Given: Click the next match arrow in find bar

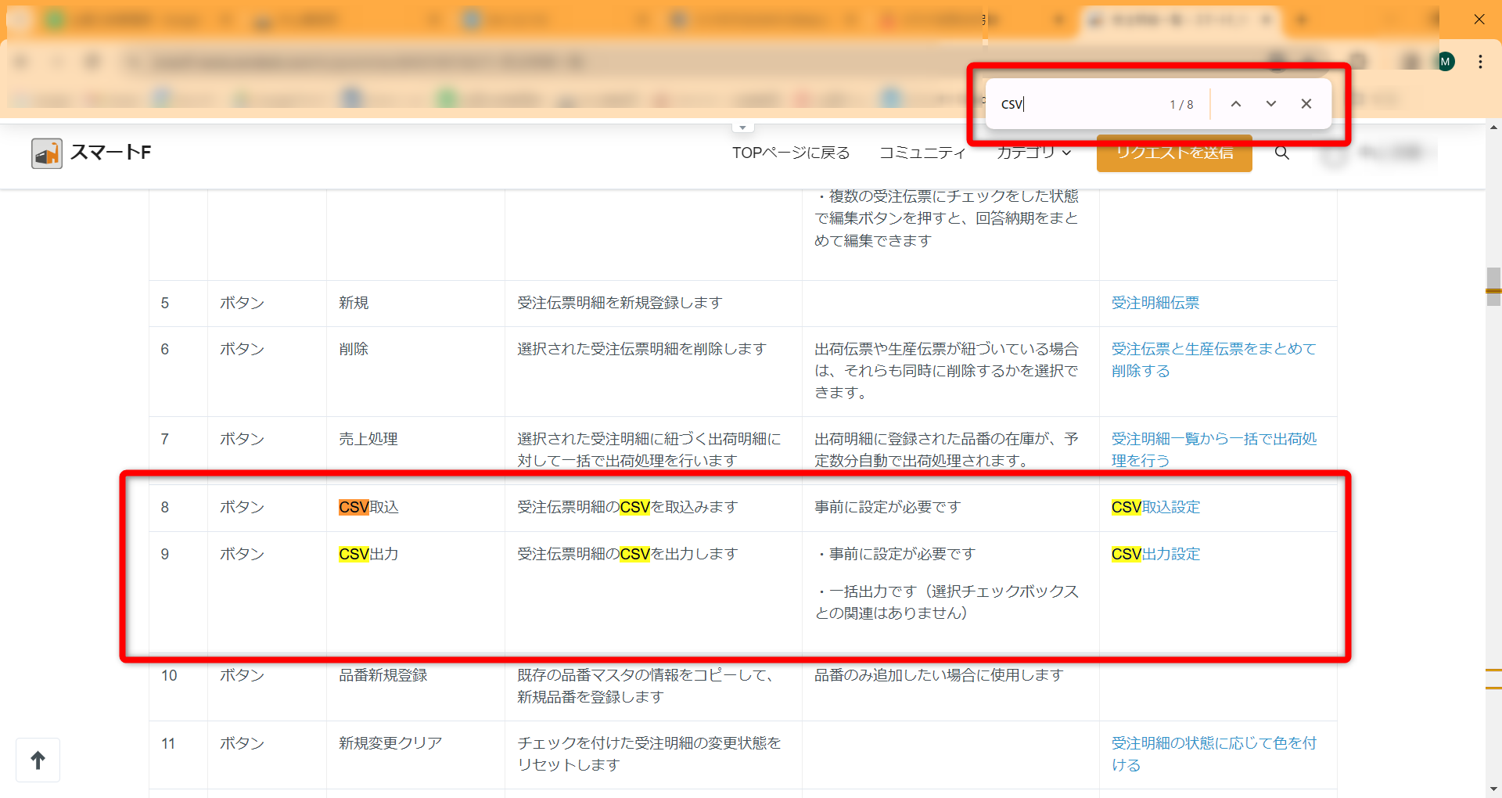Looking at the screenshot, I should (x=1270, y=104).
